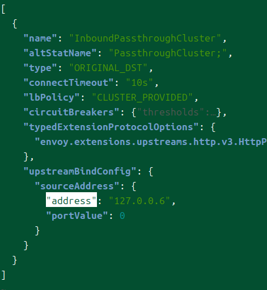Image resolution: width=267 pixels, height=290 pixels.
Task: Select the "ORIGINAL_DST" value
Action: [x=108, y=68]
